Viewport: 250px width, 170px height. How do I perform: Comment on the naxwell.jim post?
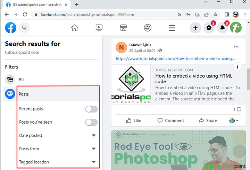pos(170,120)
